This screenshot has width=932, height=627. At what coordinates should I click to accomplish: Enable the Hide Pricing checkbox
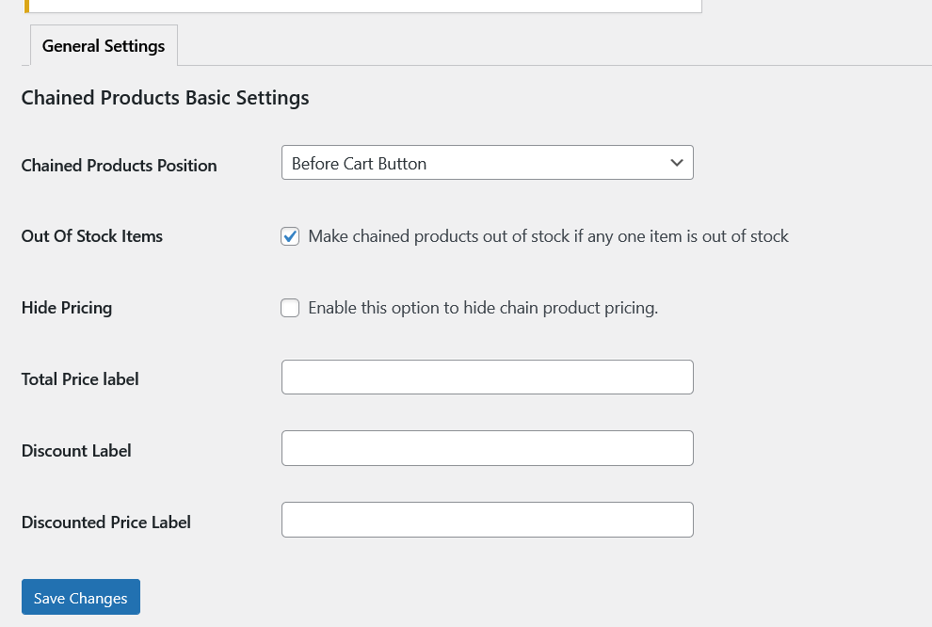point(290,308)
